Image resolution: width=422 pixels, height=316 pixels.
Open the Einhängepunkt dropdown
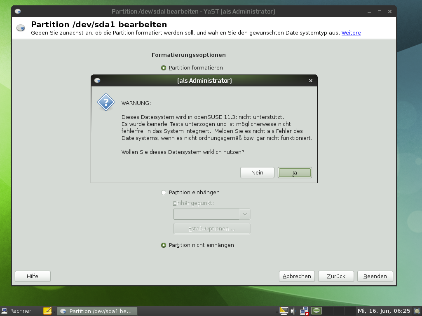pos(245,214)
